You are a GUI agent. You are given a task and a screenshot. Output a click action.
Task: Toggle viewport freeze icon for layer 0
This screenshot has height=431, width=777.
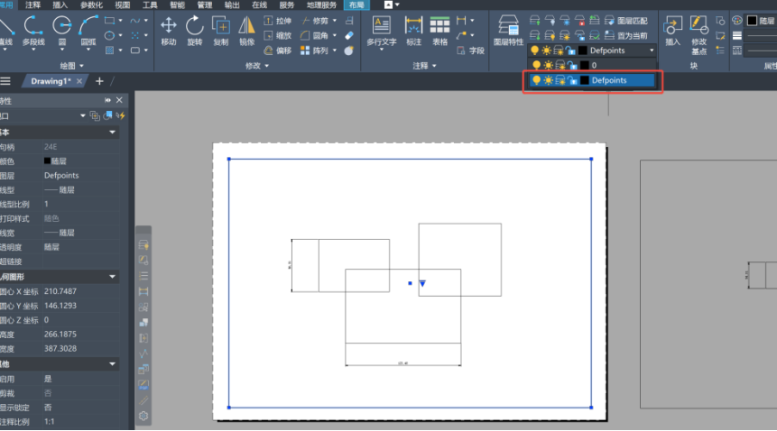pos(560,65)
